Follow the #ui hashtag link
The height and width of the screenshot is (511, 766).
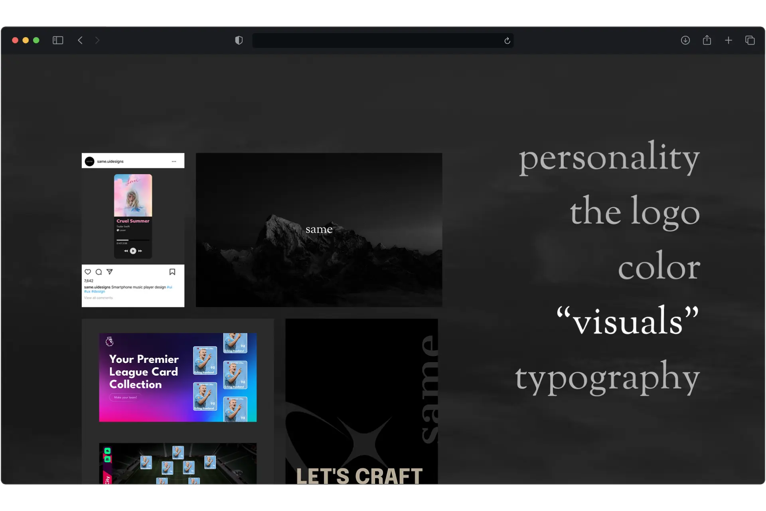click(170, 287)
